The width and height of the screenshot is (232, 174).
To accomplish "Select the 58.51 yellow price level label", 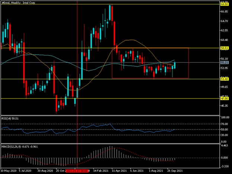I will click(225, 48).
